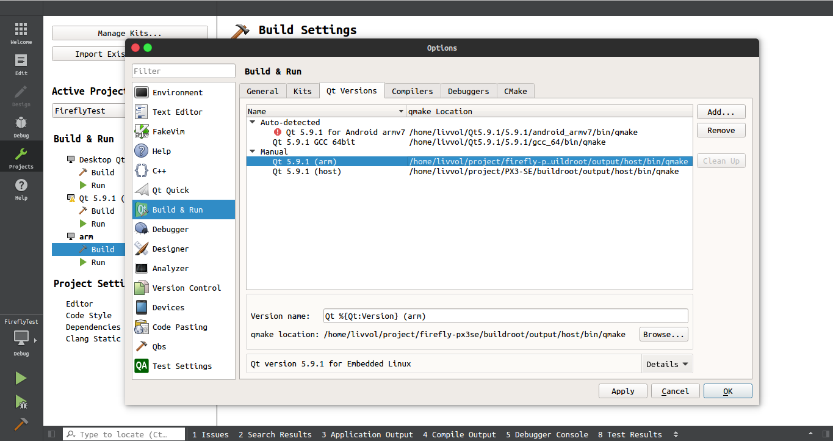Open the 4 Compile Output pane
This screenshot has height=441, width=833.
(460, 434)
